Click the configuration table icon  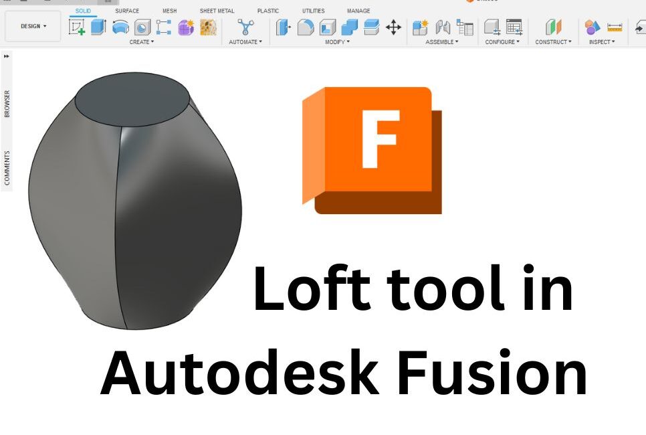tap(514, 27)
